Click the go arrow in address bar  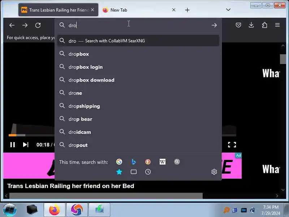click(214, 25)
